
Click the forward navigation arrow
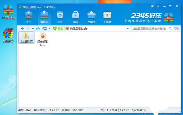pyautogui.click(x=28, y=28)
